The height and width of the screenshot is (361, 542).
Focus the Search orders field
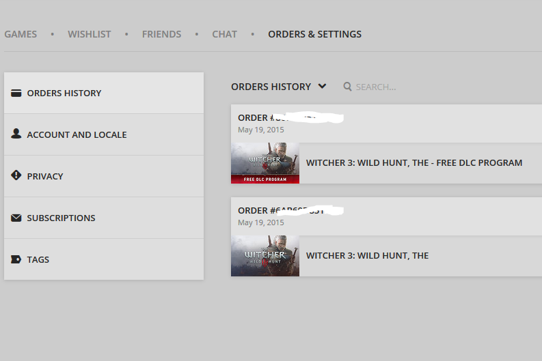[376, 87]
